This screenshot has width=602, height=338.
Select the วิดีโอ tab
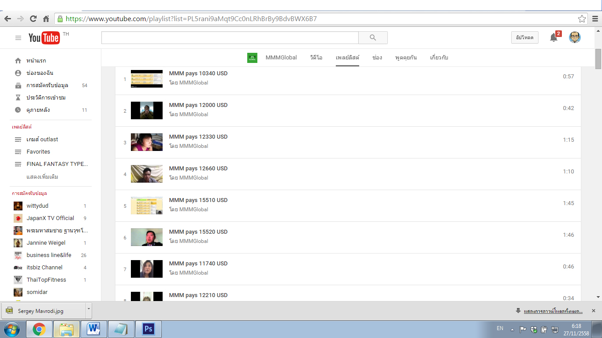[316, 58]
